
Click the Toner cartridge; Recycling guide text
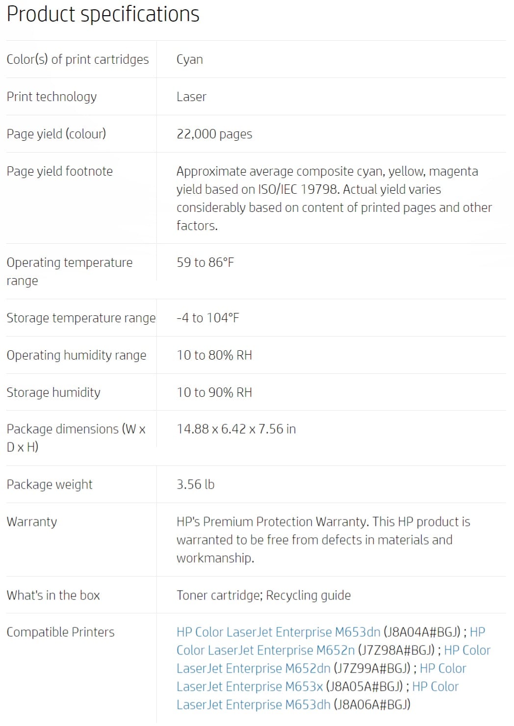(x=263, y=595)
